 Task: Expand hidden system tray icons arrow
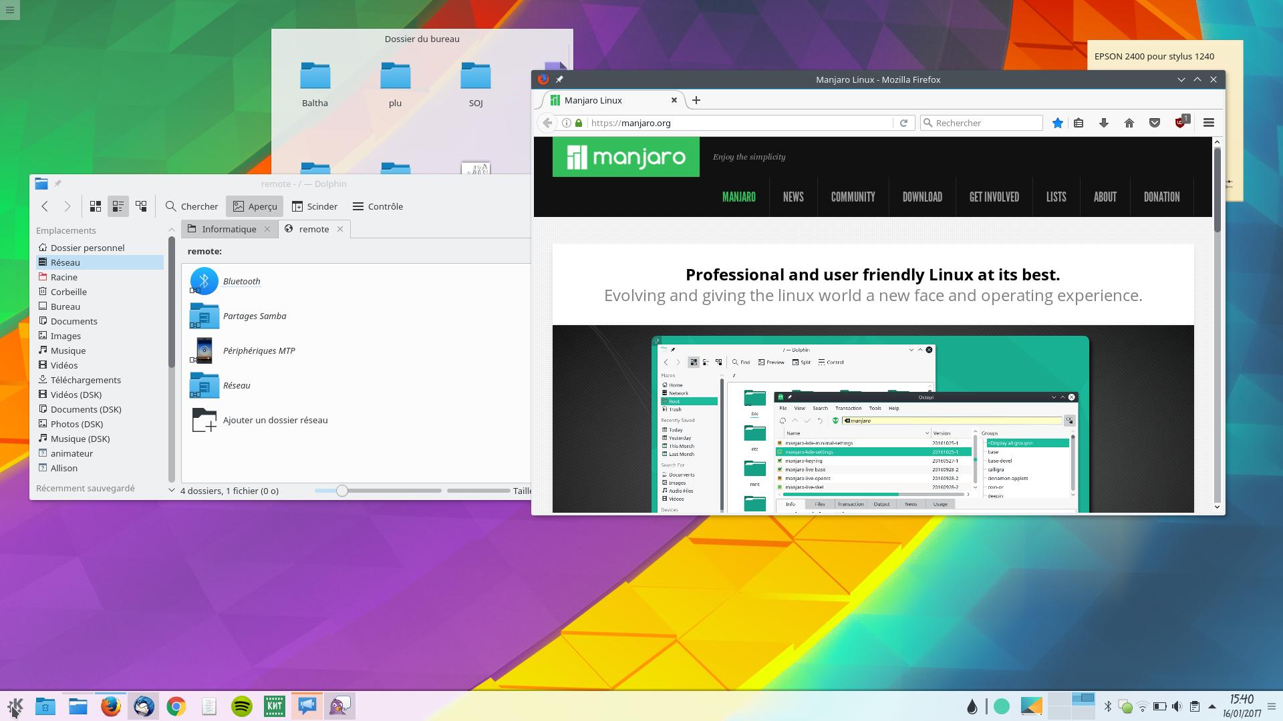coord(1212,706)
